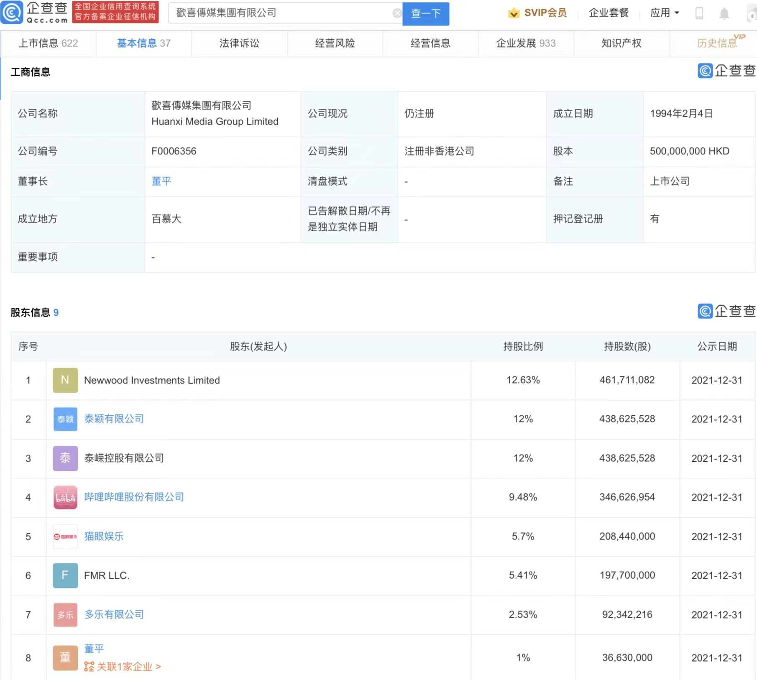Switch to the 企业发展 933 tab
The height and width of the screenshot is (680, 757).
point(526,43)
